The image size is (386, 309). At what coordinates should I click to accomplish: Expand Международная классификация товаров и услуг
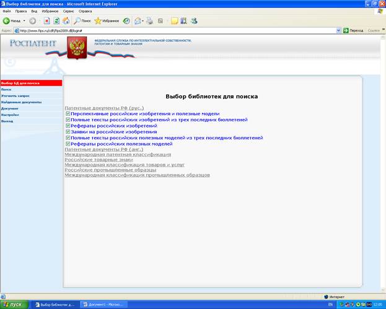125,165
